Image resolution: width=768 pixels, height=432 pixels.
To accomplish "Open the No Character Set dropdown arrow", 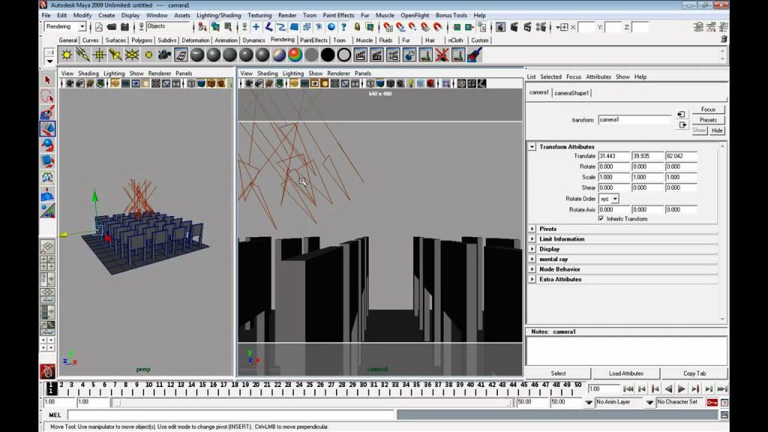I will (649, 403).
